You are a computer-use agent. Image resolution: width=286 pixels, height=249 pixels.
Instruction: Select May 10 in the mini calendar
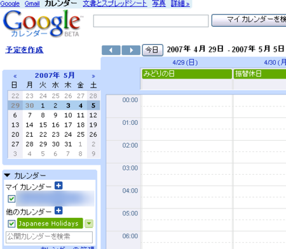pyautogui.click(x=68, y=115)
